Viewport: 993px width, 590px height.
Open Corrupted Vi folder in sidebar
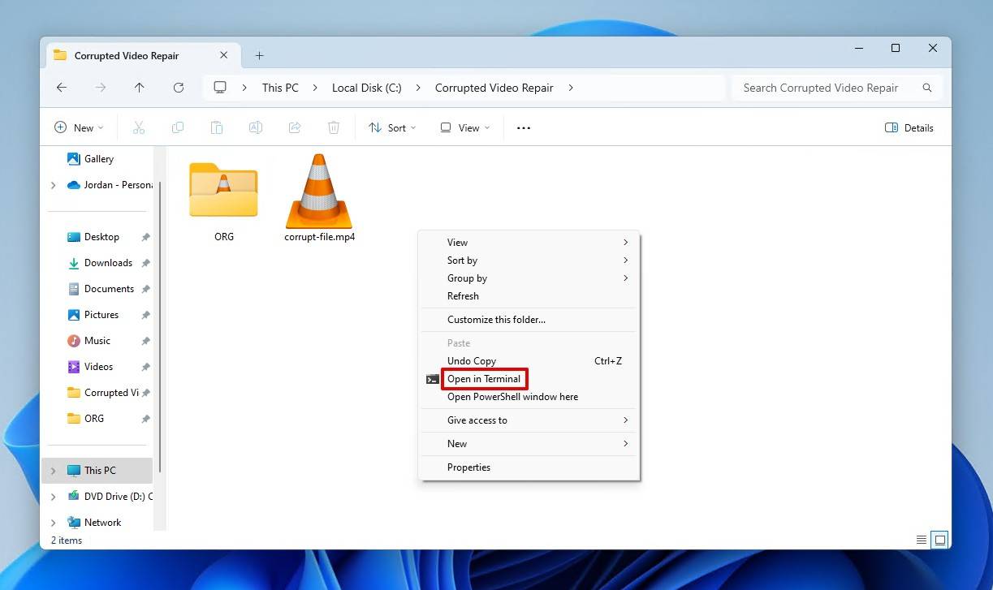pyautogui.click(x=111, y=393)
